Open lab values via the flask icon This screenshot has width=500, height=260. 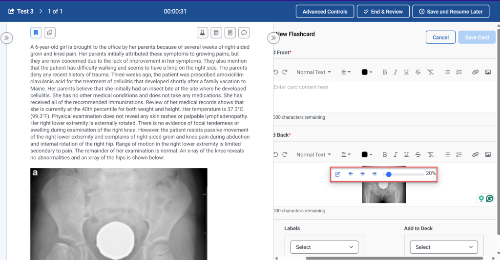pyautogui.click(x=202, y=33)
